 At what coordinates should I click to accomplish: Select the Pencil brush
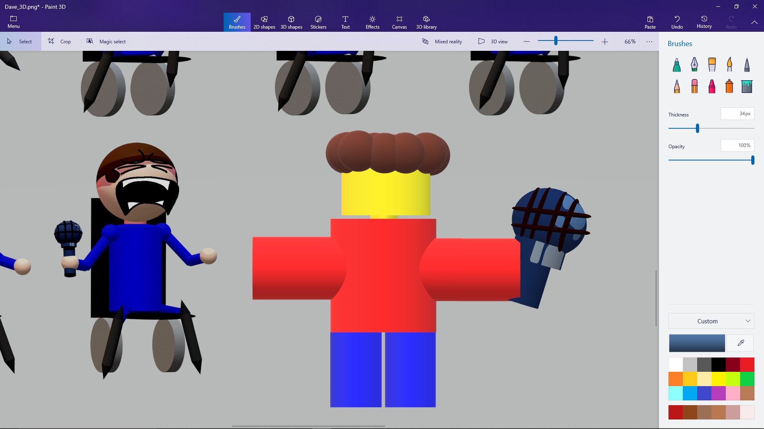point(676,86)
